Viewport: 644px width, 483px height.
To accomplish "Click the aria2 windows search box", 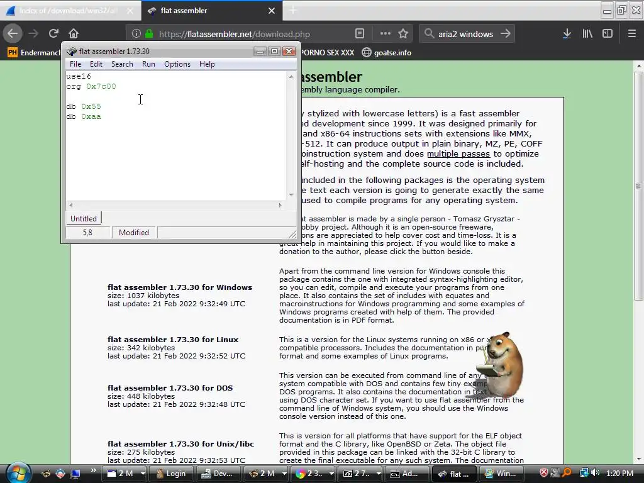I will [465, 34].
